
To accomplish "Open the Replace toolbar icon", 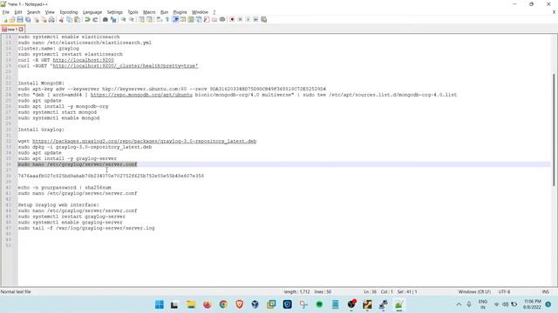I will coord(113,19).
